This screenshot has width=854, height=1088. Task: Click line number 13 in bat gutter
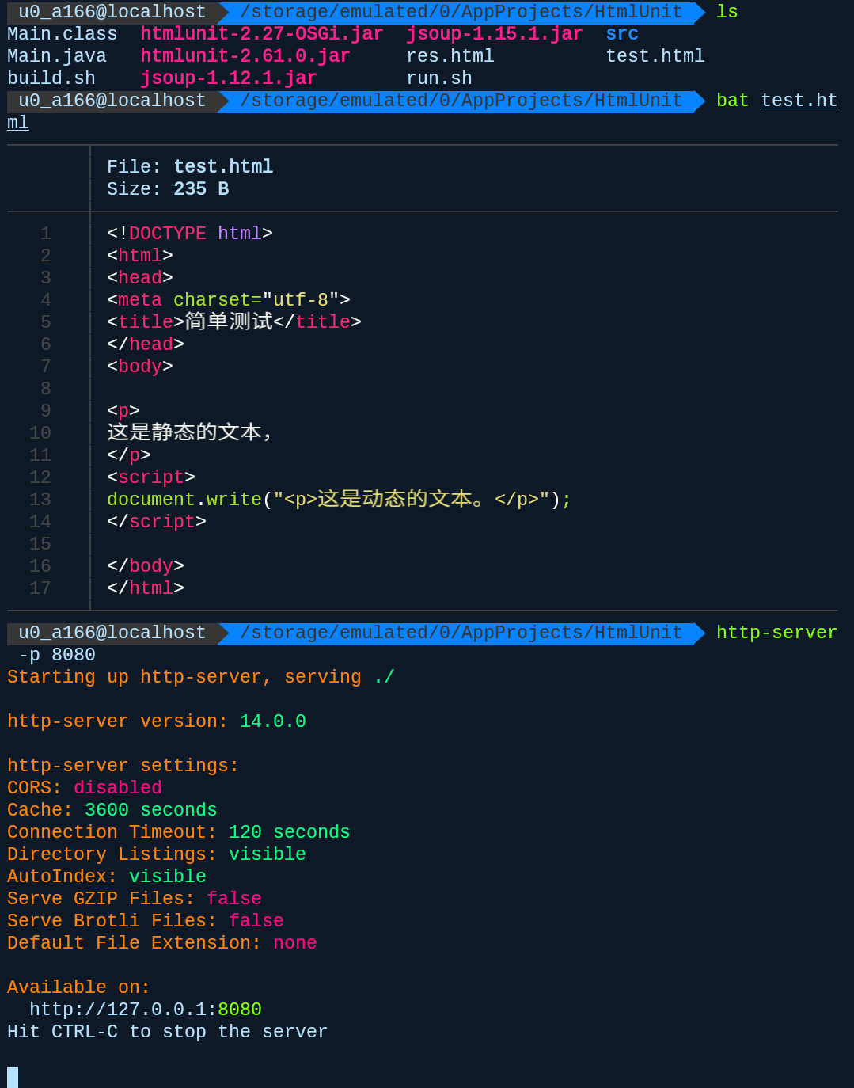click(40, 500)
